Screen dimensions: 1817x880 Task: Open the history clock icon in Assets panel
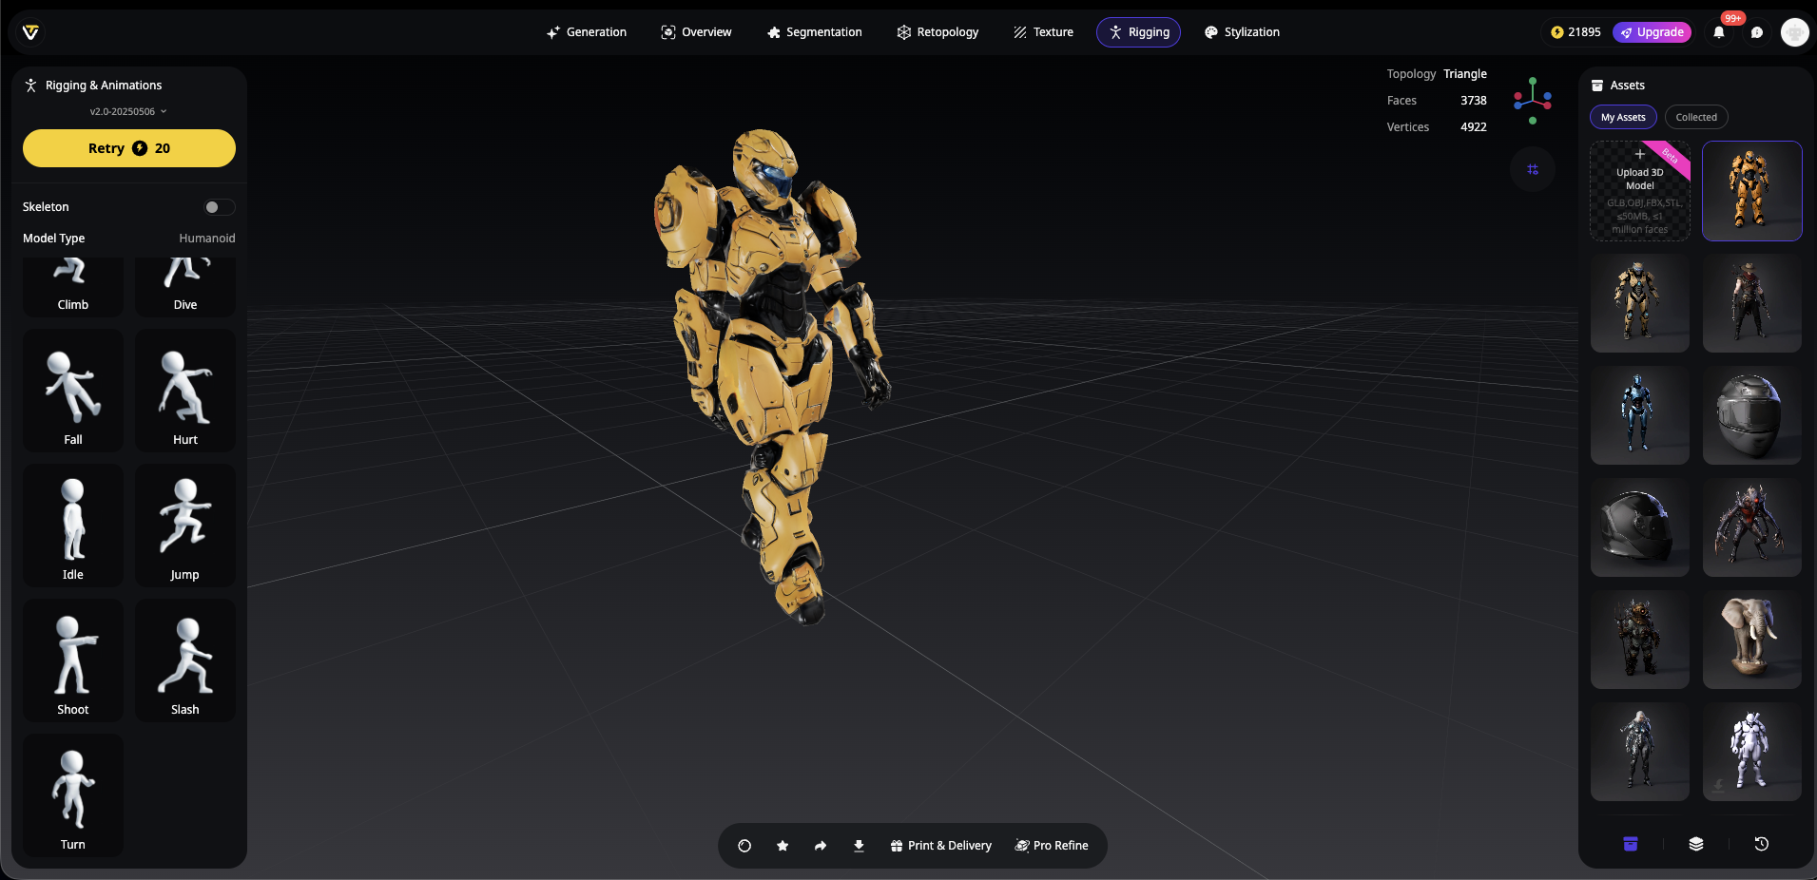click(x=1761, y=844)
